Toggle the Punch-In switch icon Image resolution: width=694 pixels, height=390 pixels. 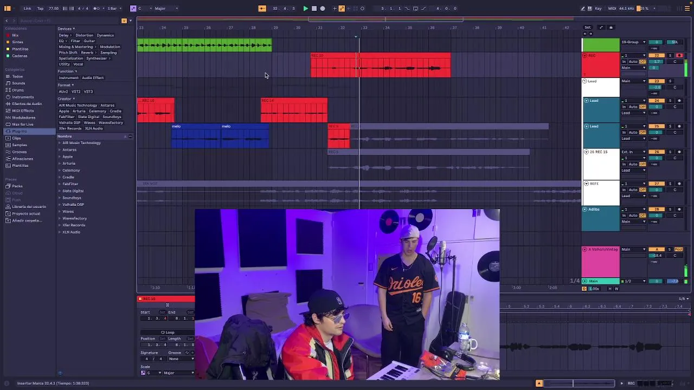pyautogui.click(x=408, y=8)
